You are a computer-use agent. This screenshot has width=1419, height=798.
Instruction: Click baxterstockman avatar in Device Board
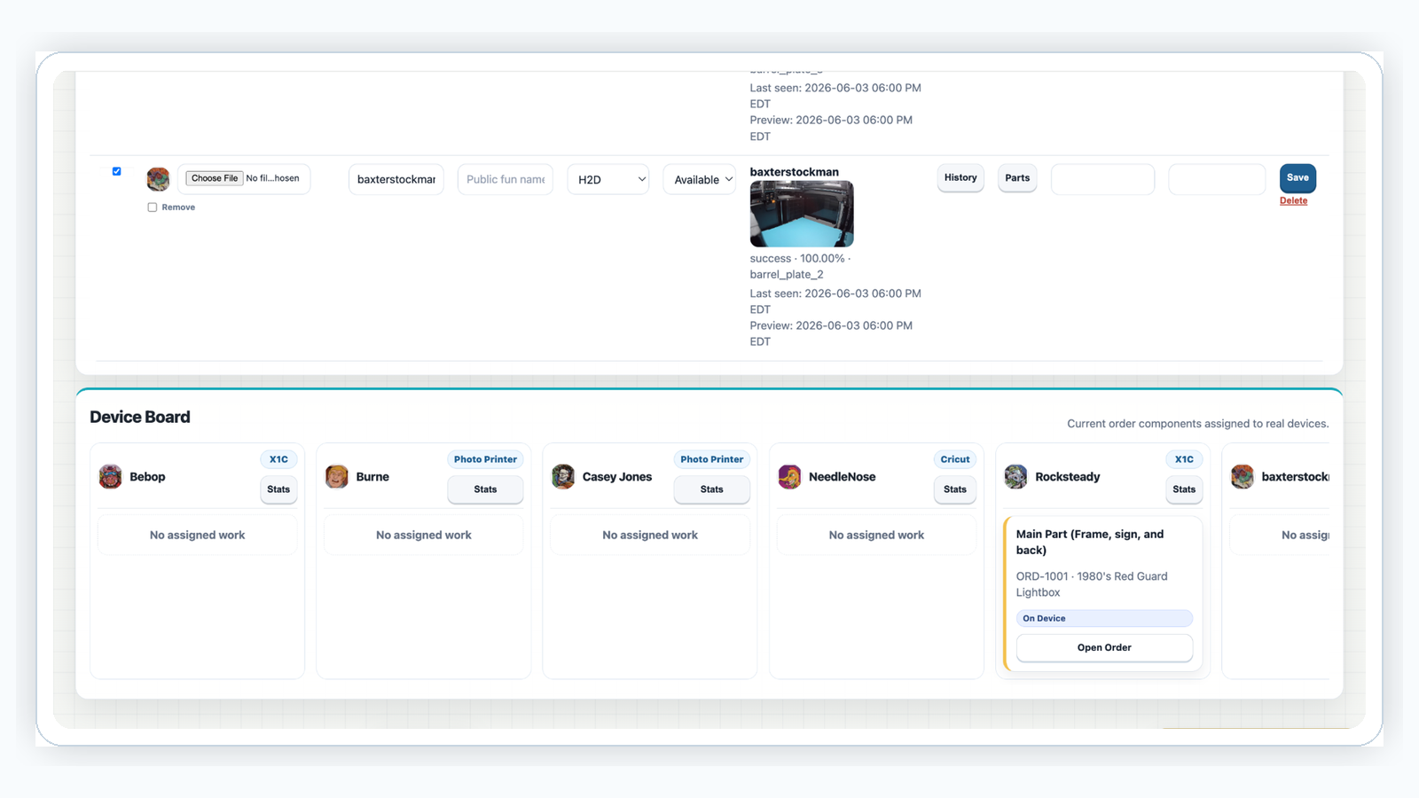(x=1243, y=477)
